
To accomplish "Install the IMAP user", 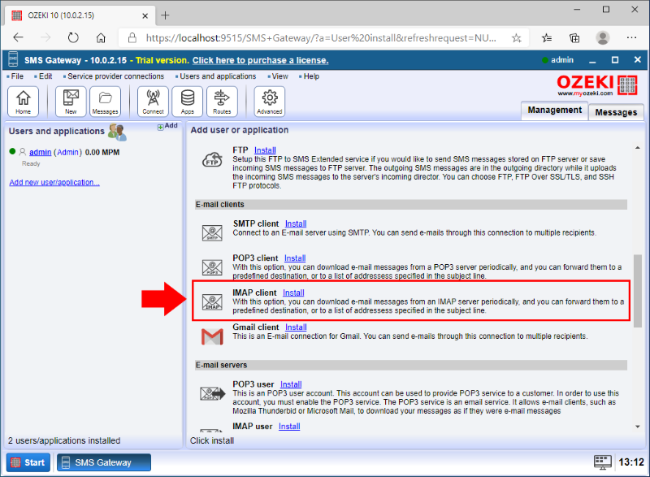I will [289, 427].
